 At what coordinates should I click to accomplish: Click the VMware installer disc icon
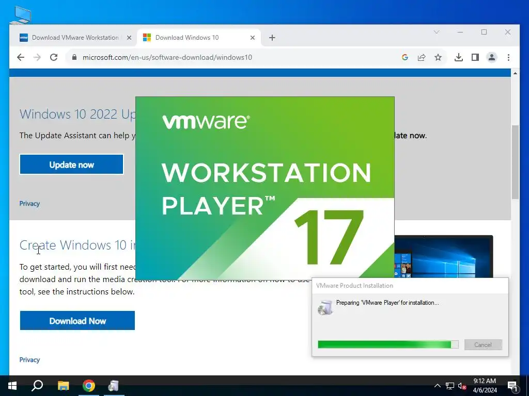[325, 307]
